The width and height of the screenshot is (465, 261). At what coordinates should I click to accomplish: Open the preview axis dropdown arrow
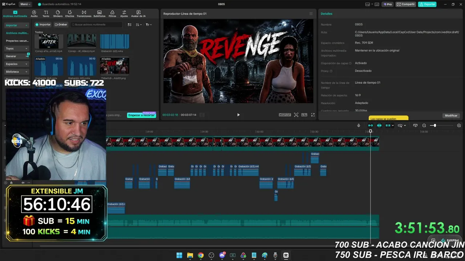tap(405, 126)
